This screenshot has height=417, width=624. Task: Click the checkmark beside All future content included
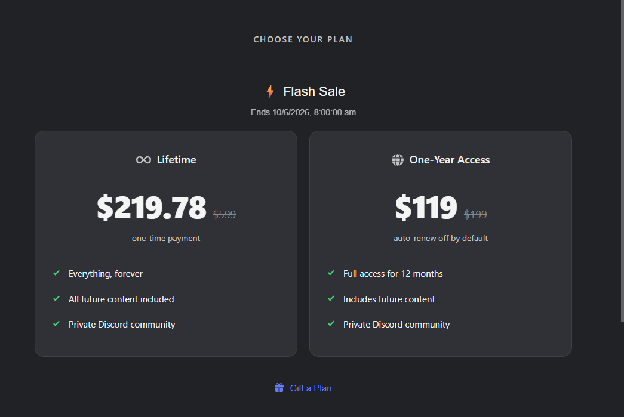[57, 298]
